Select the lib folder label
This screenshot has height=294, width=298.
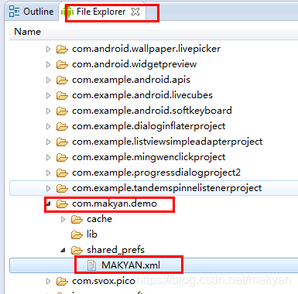(92, 234)
